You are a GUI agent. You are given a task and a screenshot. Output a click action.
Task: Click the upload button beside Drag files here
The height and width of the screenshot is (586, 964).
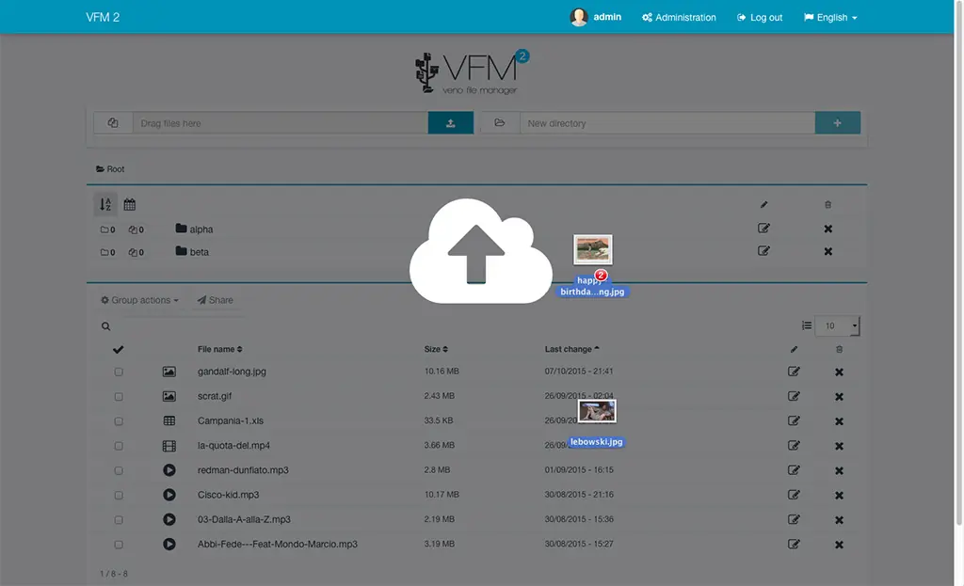[x=450, y=123]
